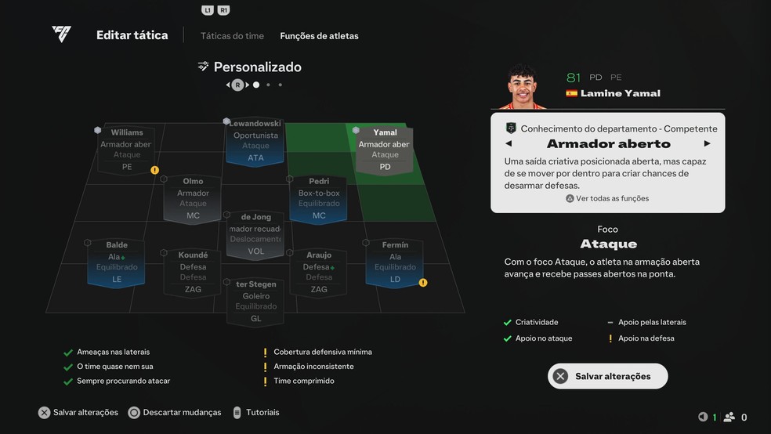Click Apoio na defesa warning icon

point(610,338)
